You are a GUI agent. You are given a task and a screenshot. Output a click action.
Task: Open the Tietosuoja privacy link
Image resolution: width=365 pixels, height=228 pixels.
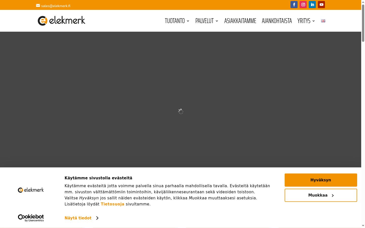(x=113, y=204)
